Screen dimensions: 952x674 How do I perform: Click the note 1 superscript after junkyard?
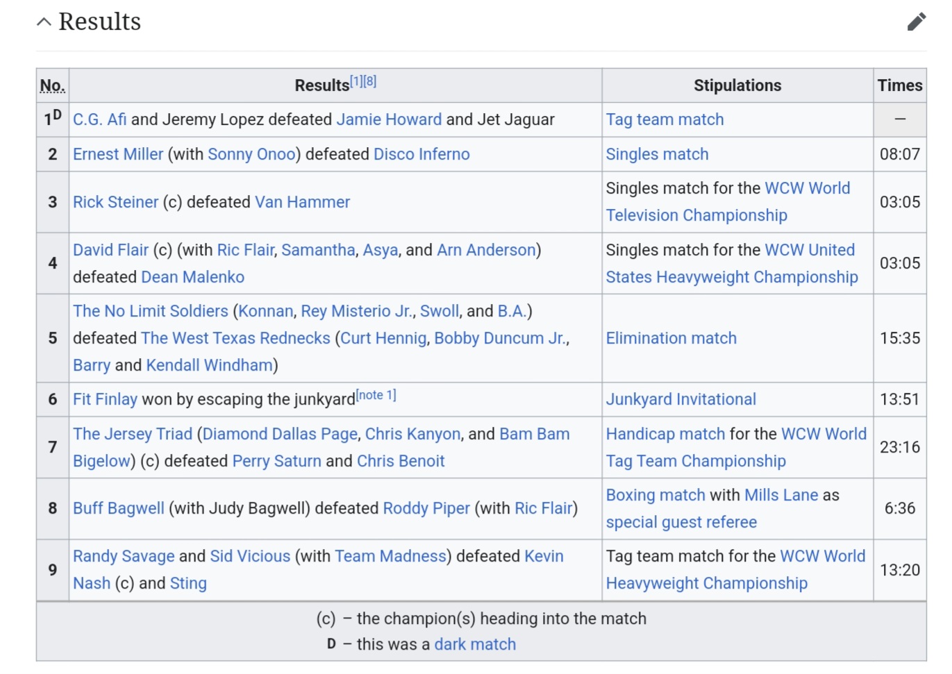(376, 395)
